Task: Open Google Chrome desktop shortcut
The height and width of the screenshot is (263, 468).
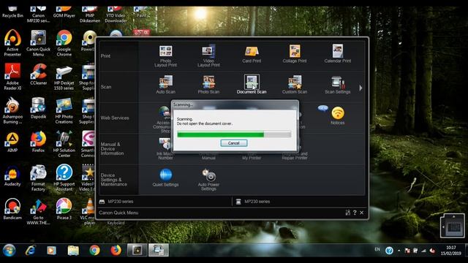Action: (x=64, y=43)
